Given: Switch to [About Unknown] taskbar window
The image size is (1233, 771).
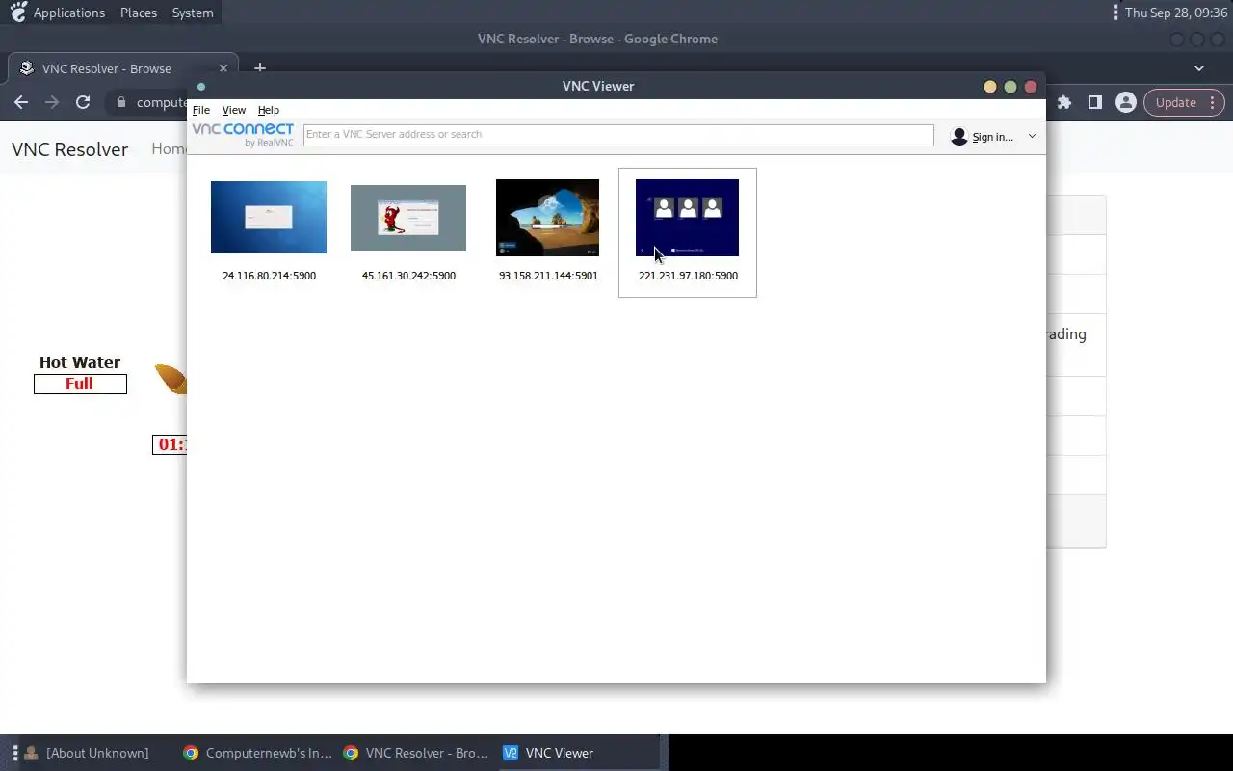Looking at the screenshot, I should (88, 753).
